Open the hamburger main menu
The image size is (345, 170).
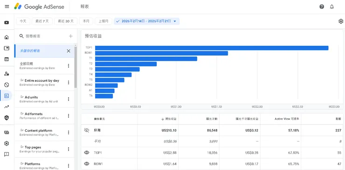[x=7, y=7]
